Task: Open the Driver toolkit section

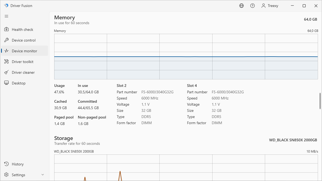Action: coord(23,62)
